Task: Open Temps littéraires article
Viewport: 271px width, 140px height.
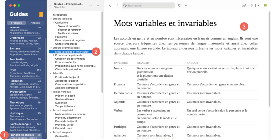Action: [x=65, y=106]
